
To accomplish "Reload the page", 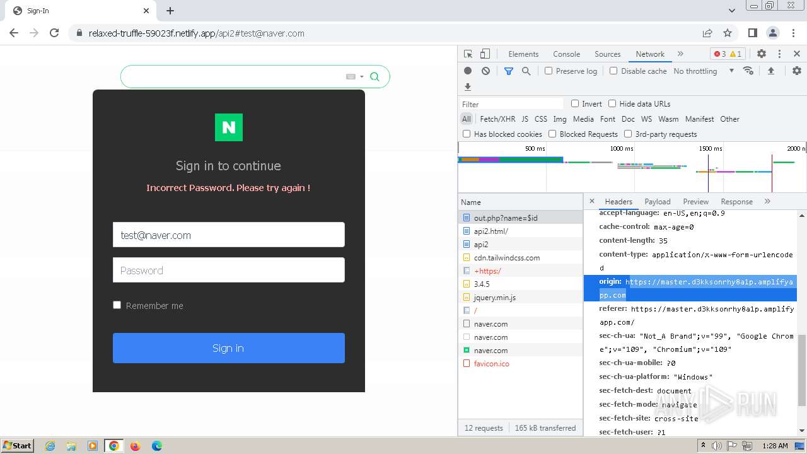I will [x=54, y=33].
